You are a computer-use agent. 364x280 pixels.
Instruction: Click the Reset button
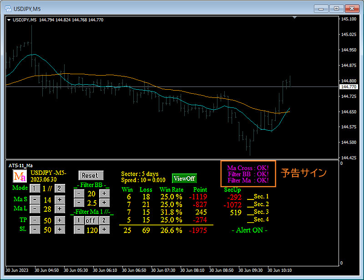[91, 175]
